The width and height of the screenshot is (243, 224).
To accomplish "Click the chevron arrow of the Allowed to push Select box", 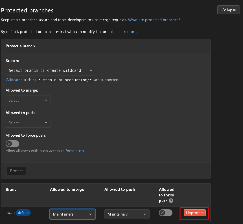I will point(46,123).
